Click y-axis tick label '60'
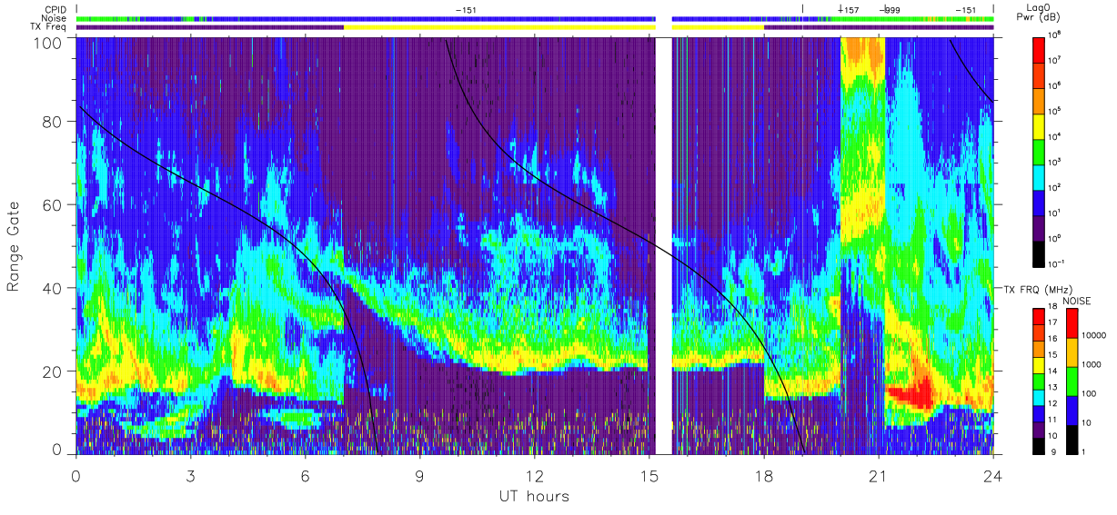 point(54,205)
